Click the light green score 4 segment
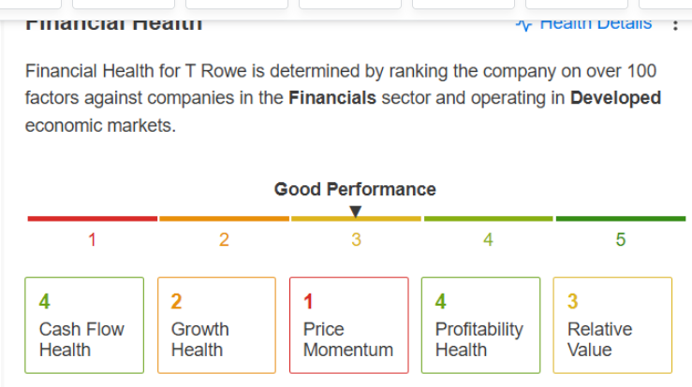The width and height of the screenshot is (692, 387). click(488, 219)
